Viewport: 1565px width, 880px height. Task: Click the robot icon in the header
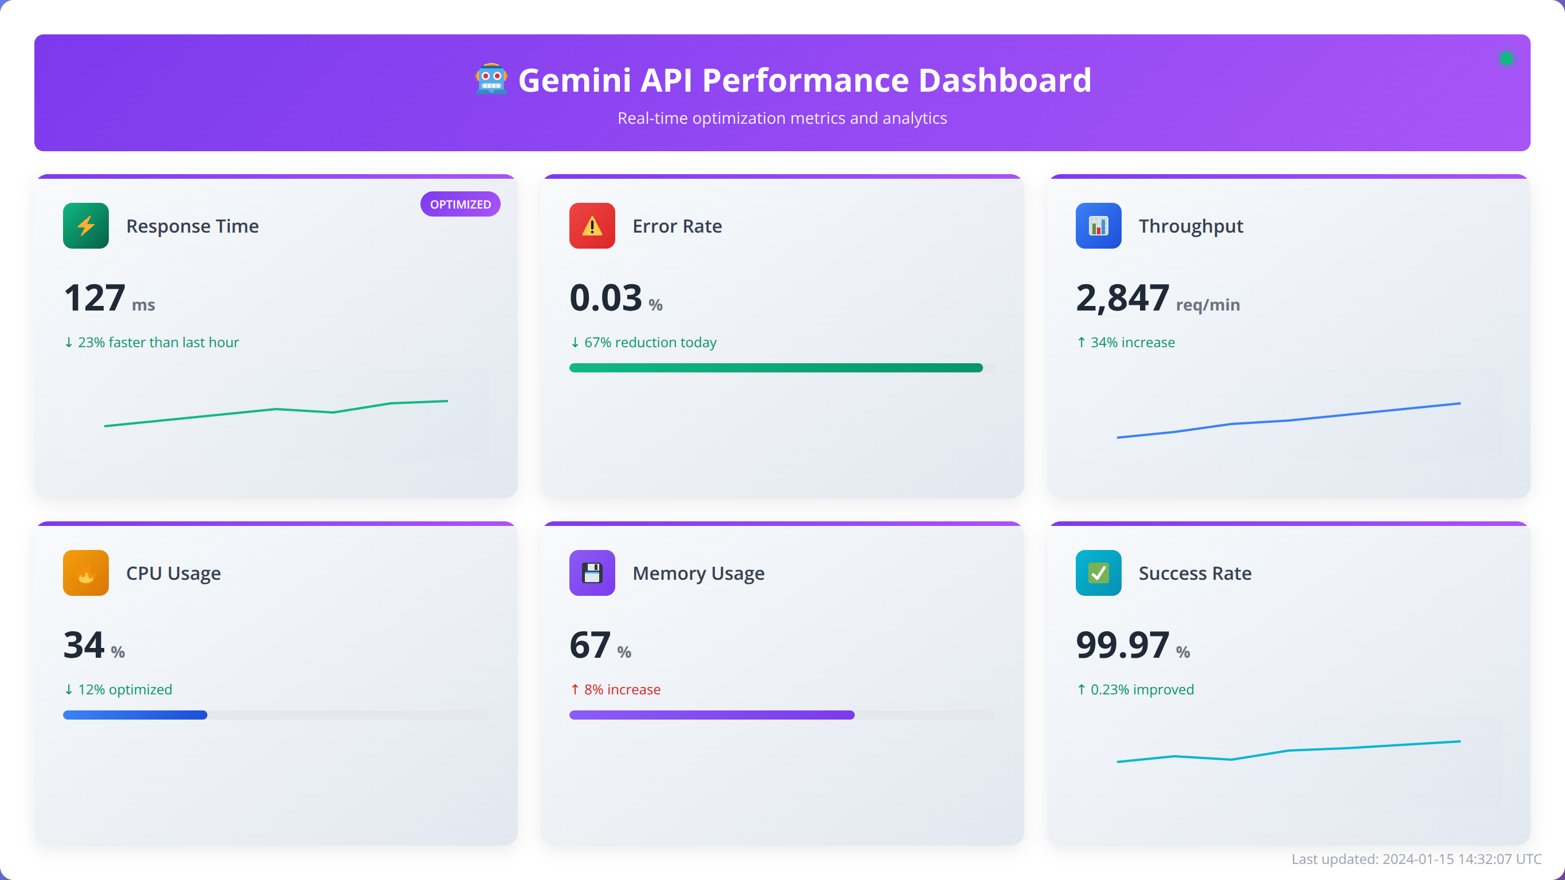click(491, 80)
